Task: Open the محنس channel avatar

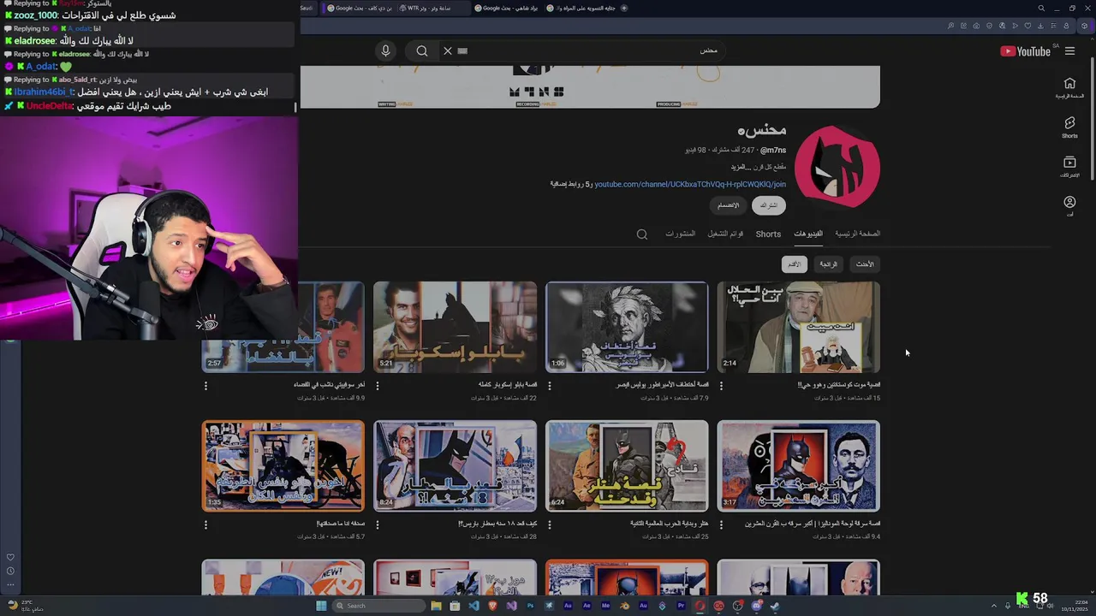Action: (837, 167)
